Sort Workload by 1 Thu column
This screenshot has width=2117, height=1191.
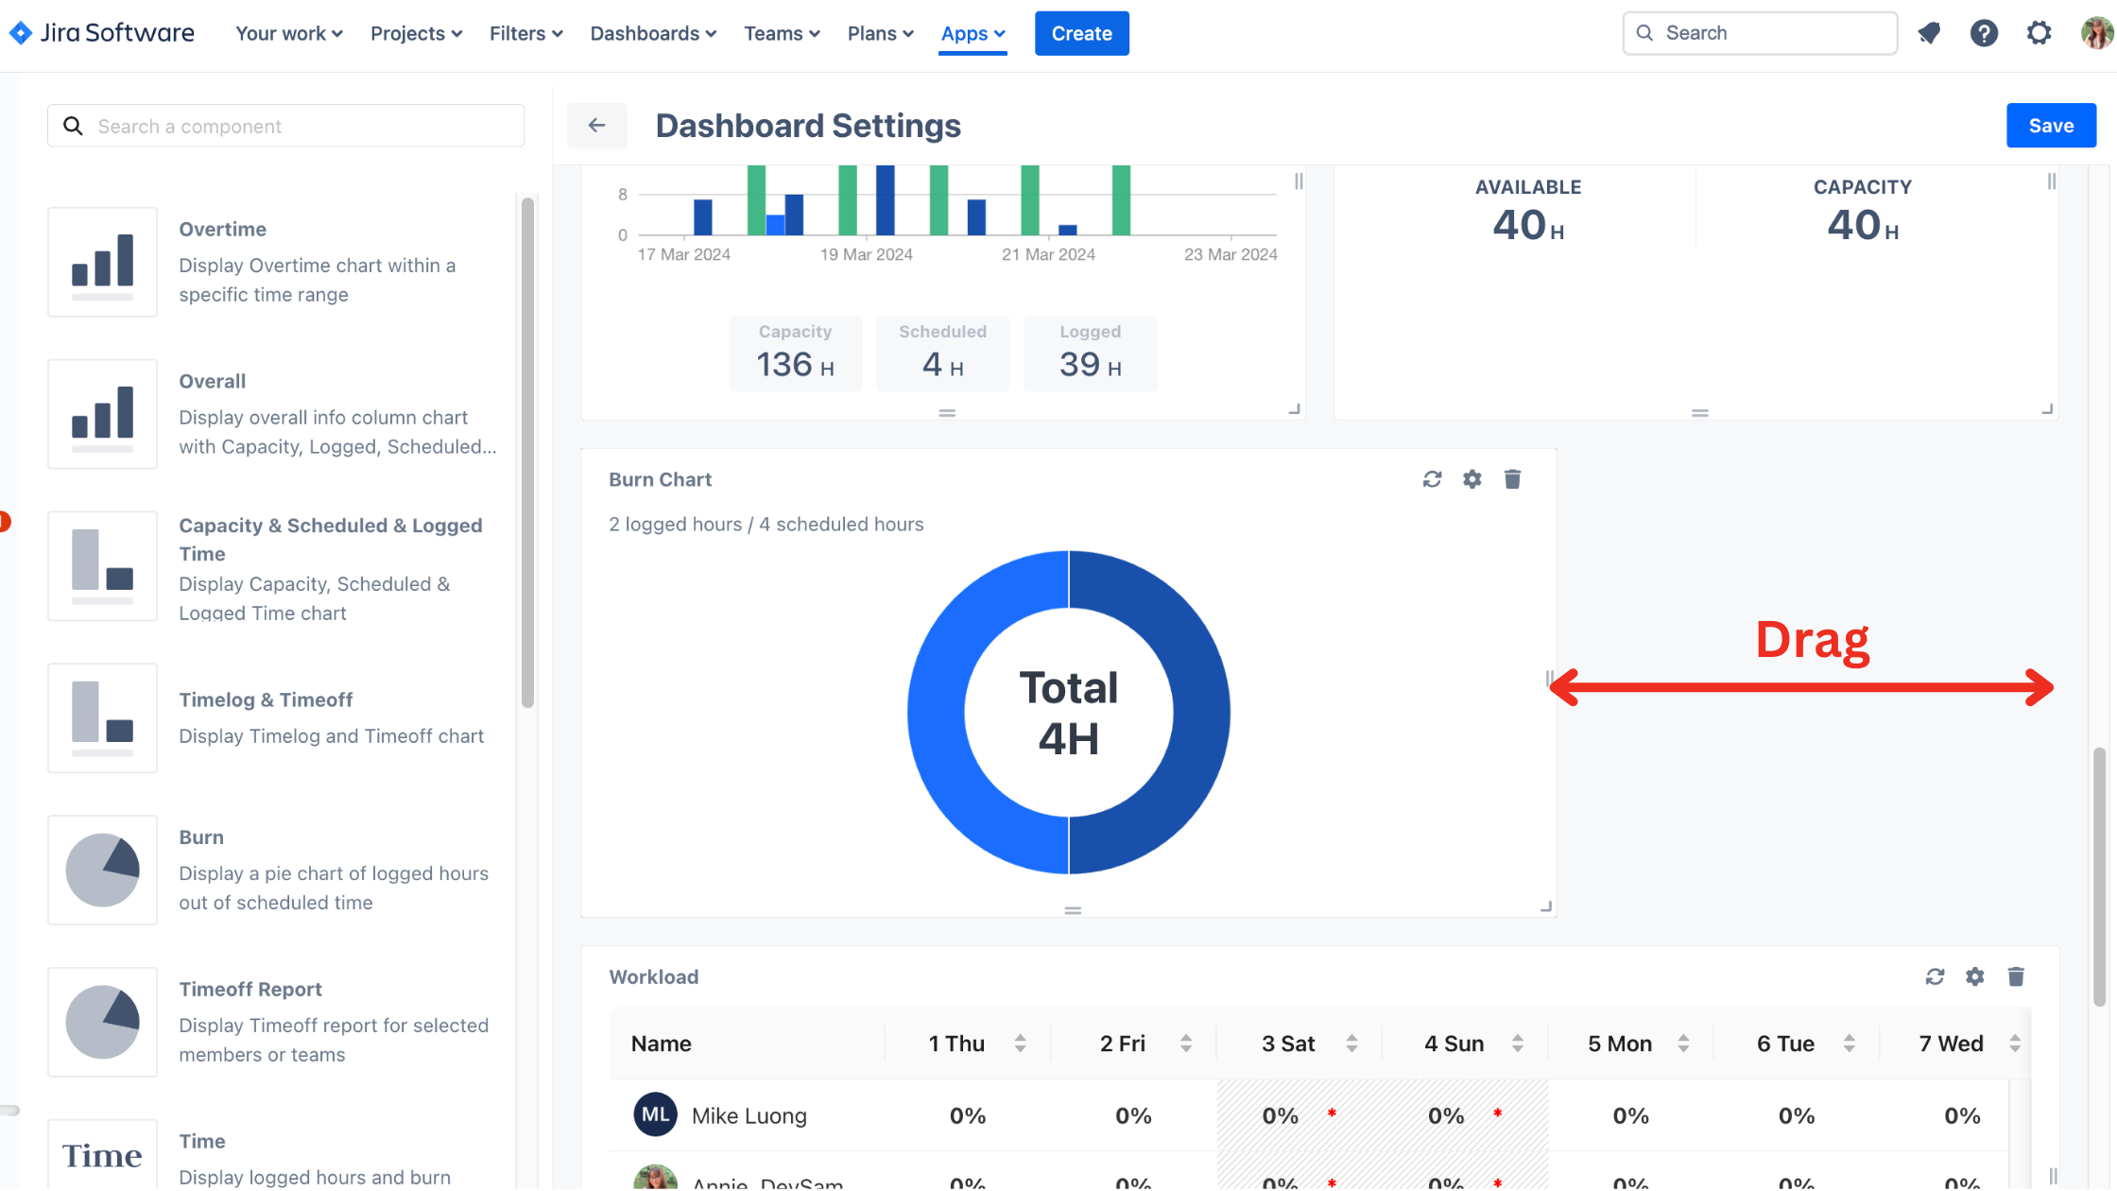coord(1020,1044)
